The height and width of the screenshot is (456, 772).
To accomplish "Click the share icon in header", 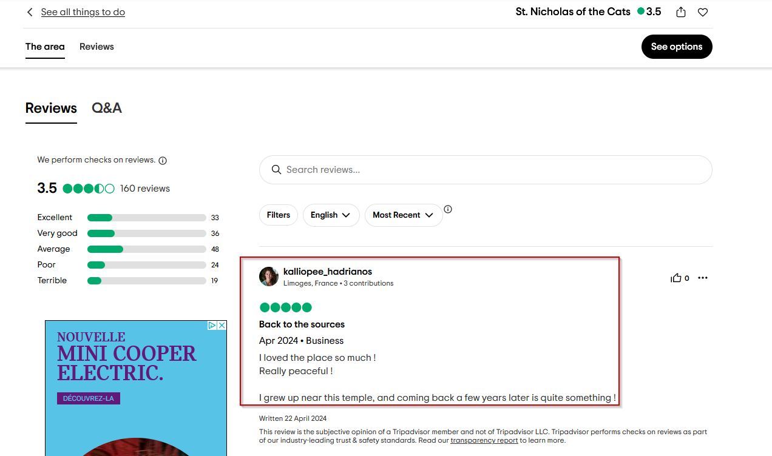I will pos(681,12).
